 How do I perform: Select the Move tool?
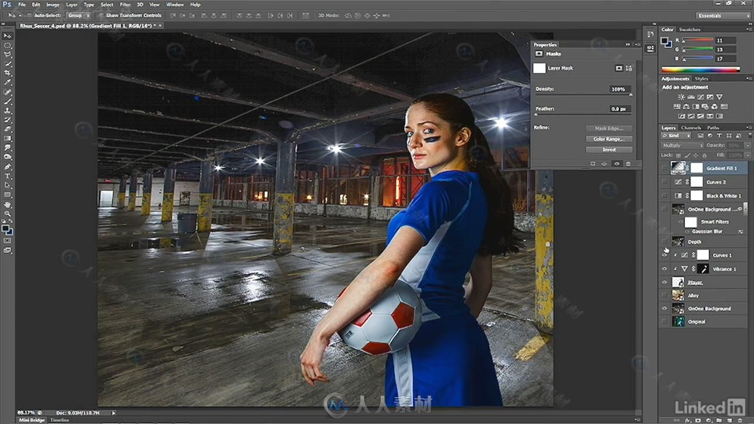pyautogui.click(x=8, y=36)
